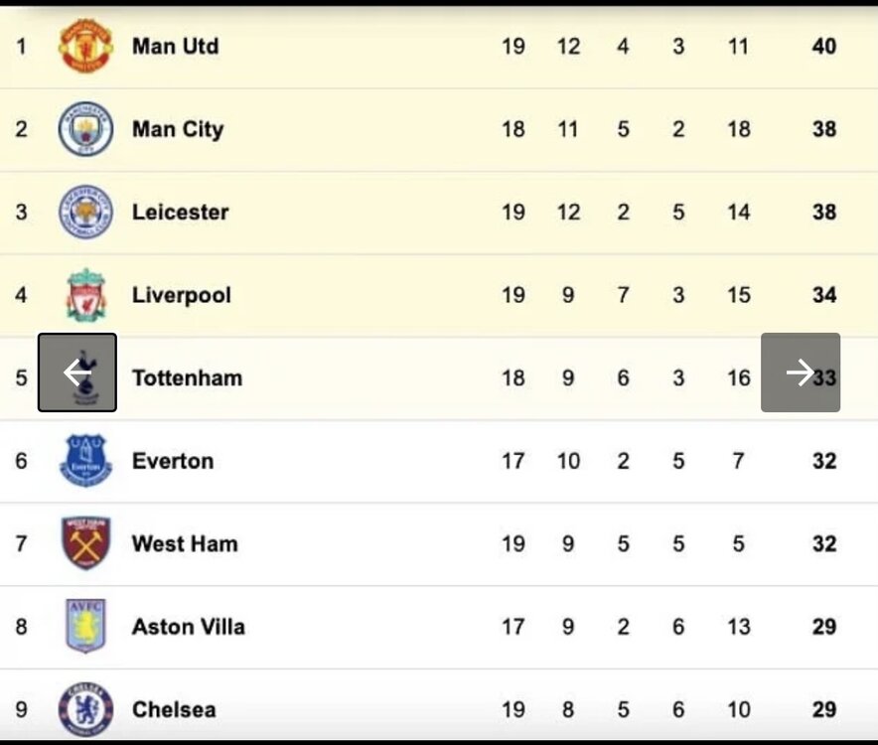878x745 pixels.
Task: Click the Leicester club crest
Action: point(85,212)
